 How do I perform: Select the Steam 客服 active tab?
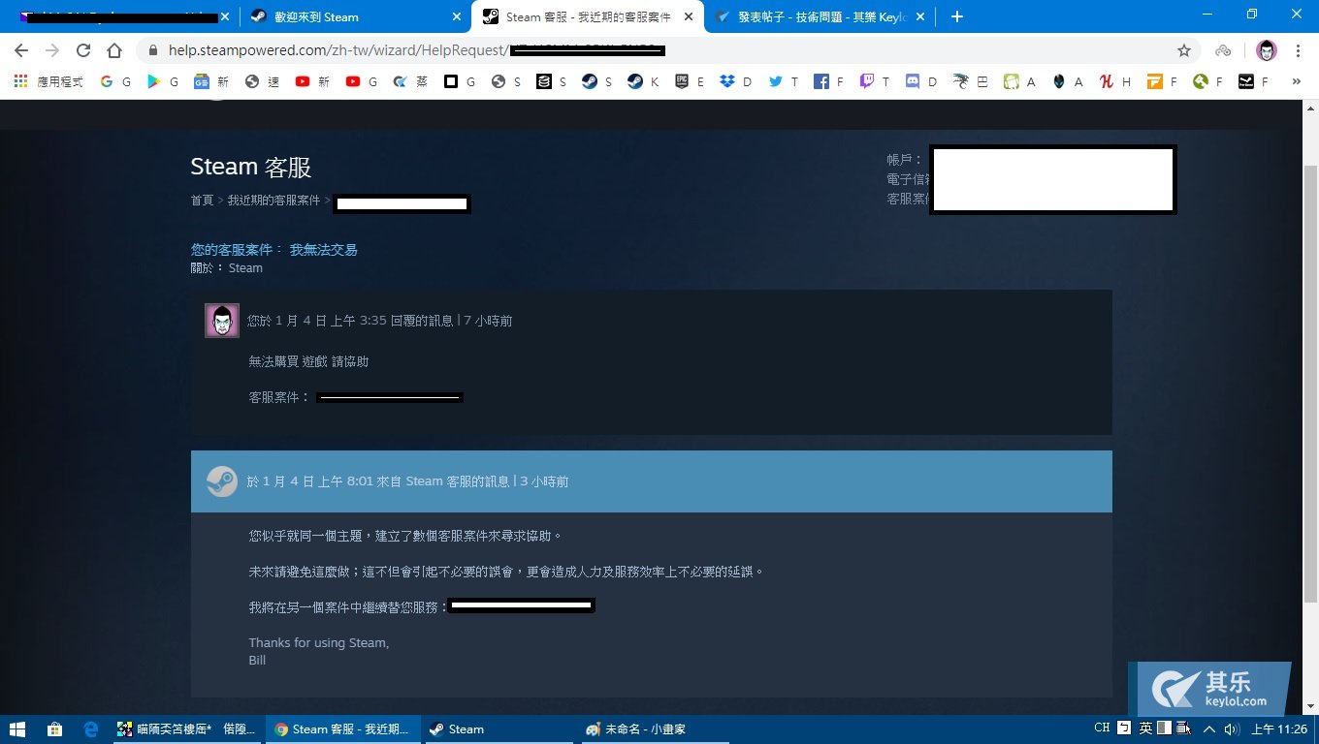click(587, 16)
